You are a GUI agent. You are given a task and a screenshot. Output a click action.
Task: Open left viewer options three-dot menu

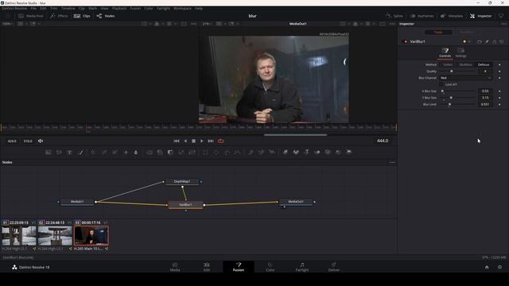(x=194, y=24)
